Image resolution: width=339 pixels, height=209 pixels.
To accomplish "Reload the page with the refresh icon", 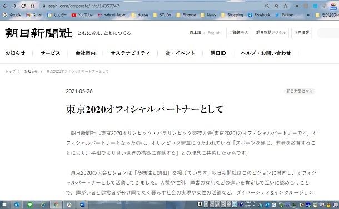I will click(x=23, y=6).
